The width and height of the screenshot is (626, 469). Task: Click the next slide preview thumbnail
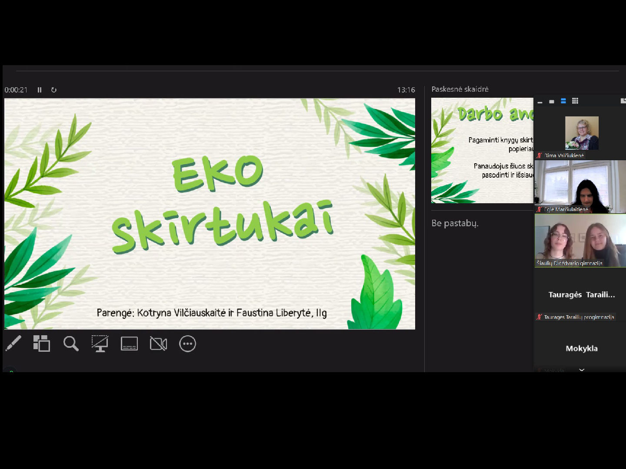[x=482, y=150]
